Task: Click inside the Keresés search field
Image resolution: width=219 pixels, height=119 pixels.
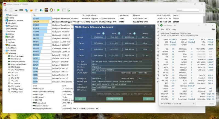Action: (188, 10)
